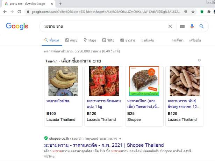Open a new browser tab
The width and height of the screenshot is (215, 161).
[60, 4]
